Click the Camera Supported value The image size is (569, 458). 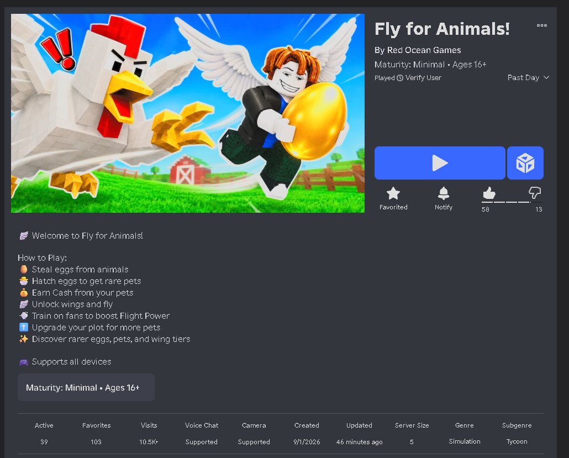click(x=254, y=441)
